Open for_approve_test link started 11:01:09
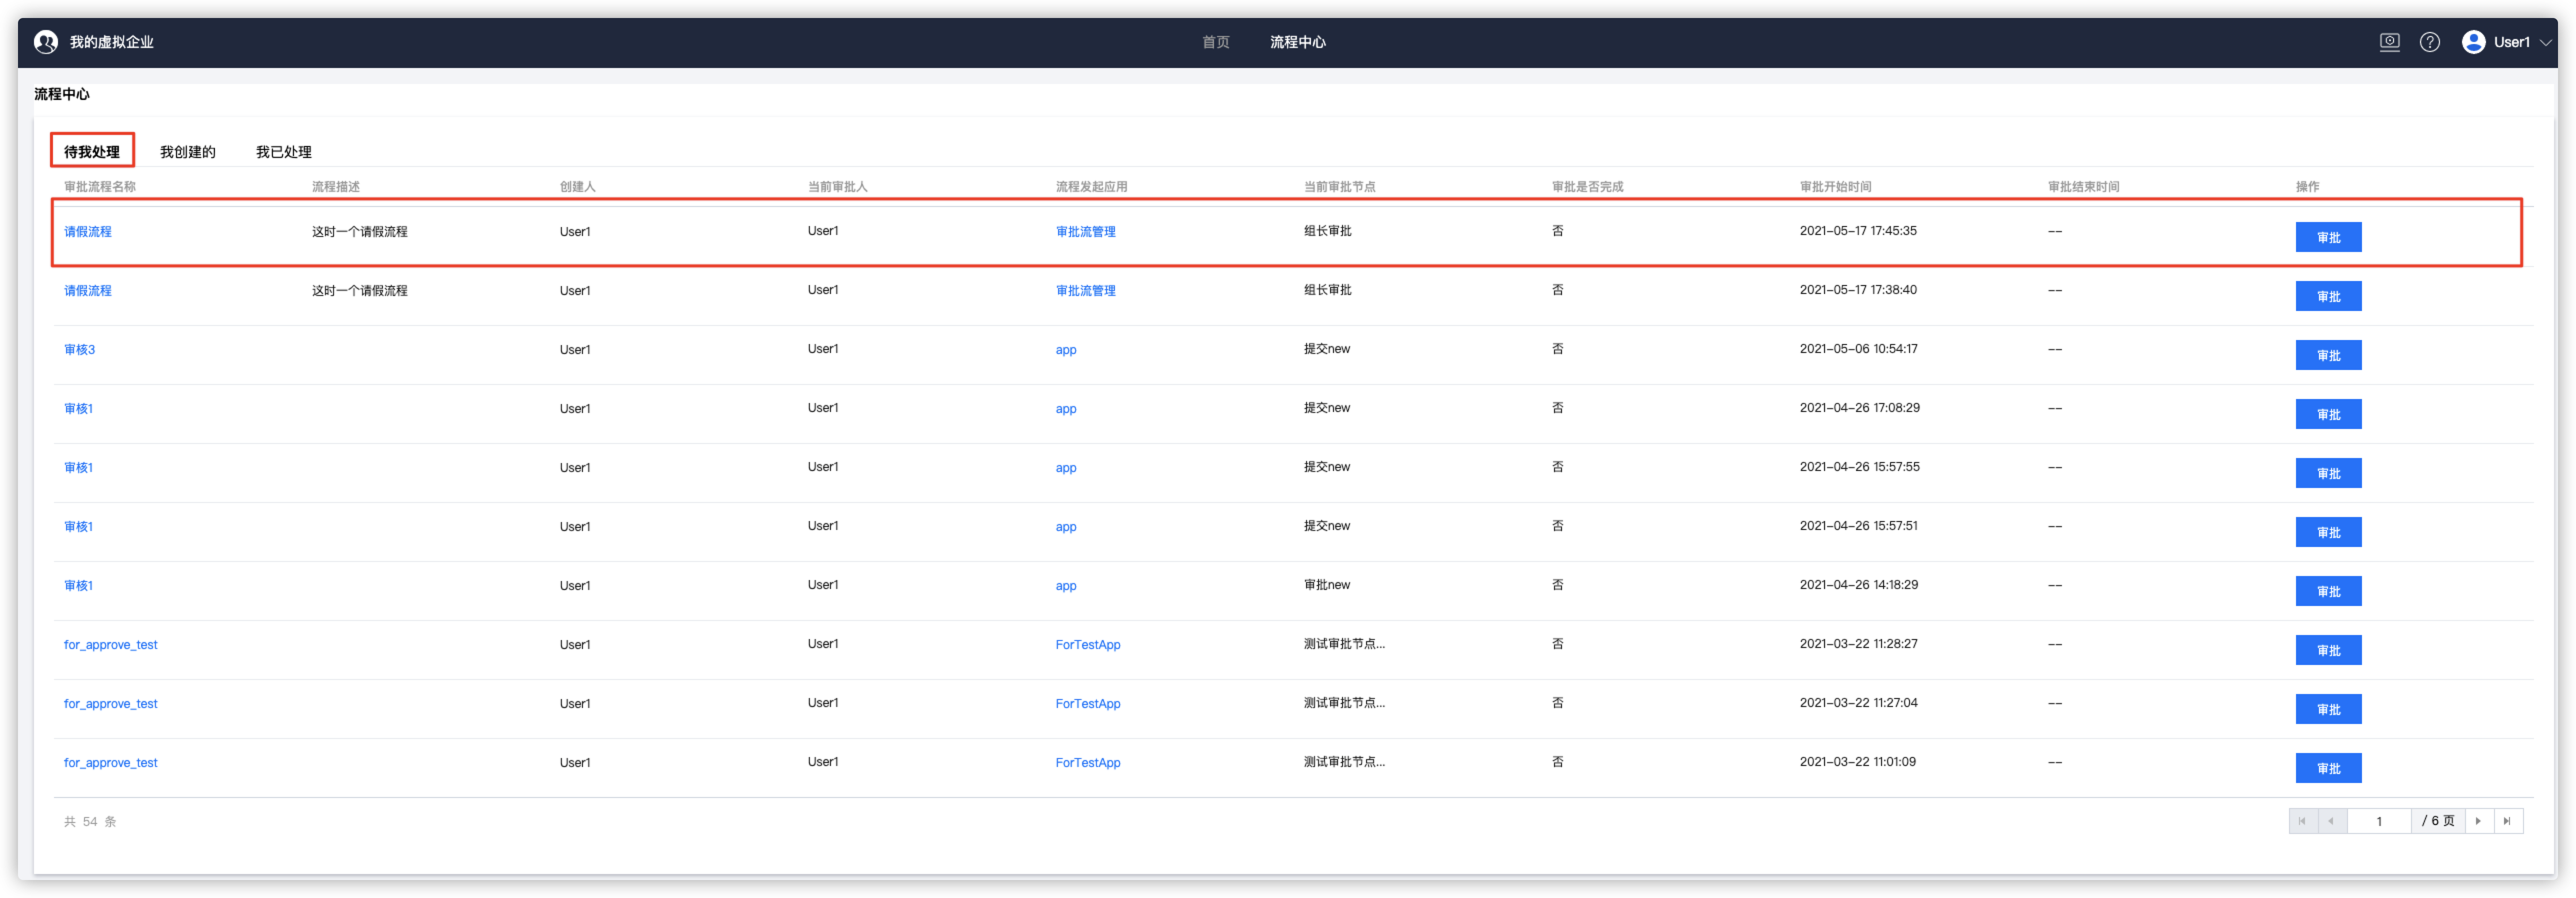The image size is (2576, 898). 111,762
